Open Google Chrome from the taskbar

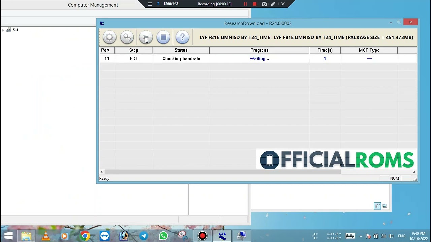85,236
